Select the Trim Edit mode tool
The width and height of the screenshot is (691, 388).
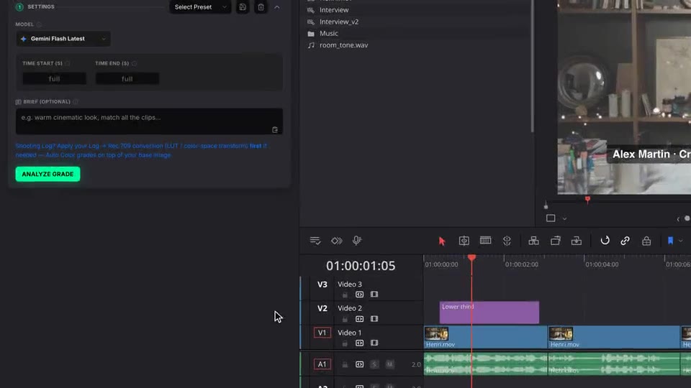[464, 241]
